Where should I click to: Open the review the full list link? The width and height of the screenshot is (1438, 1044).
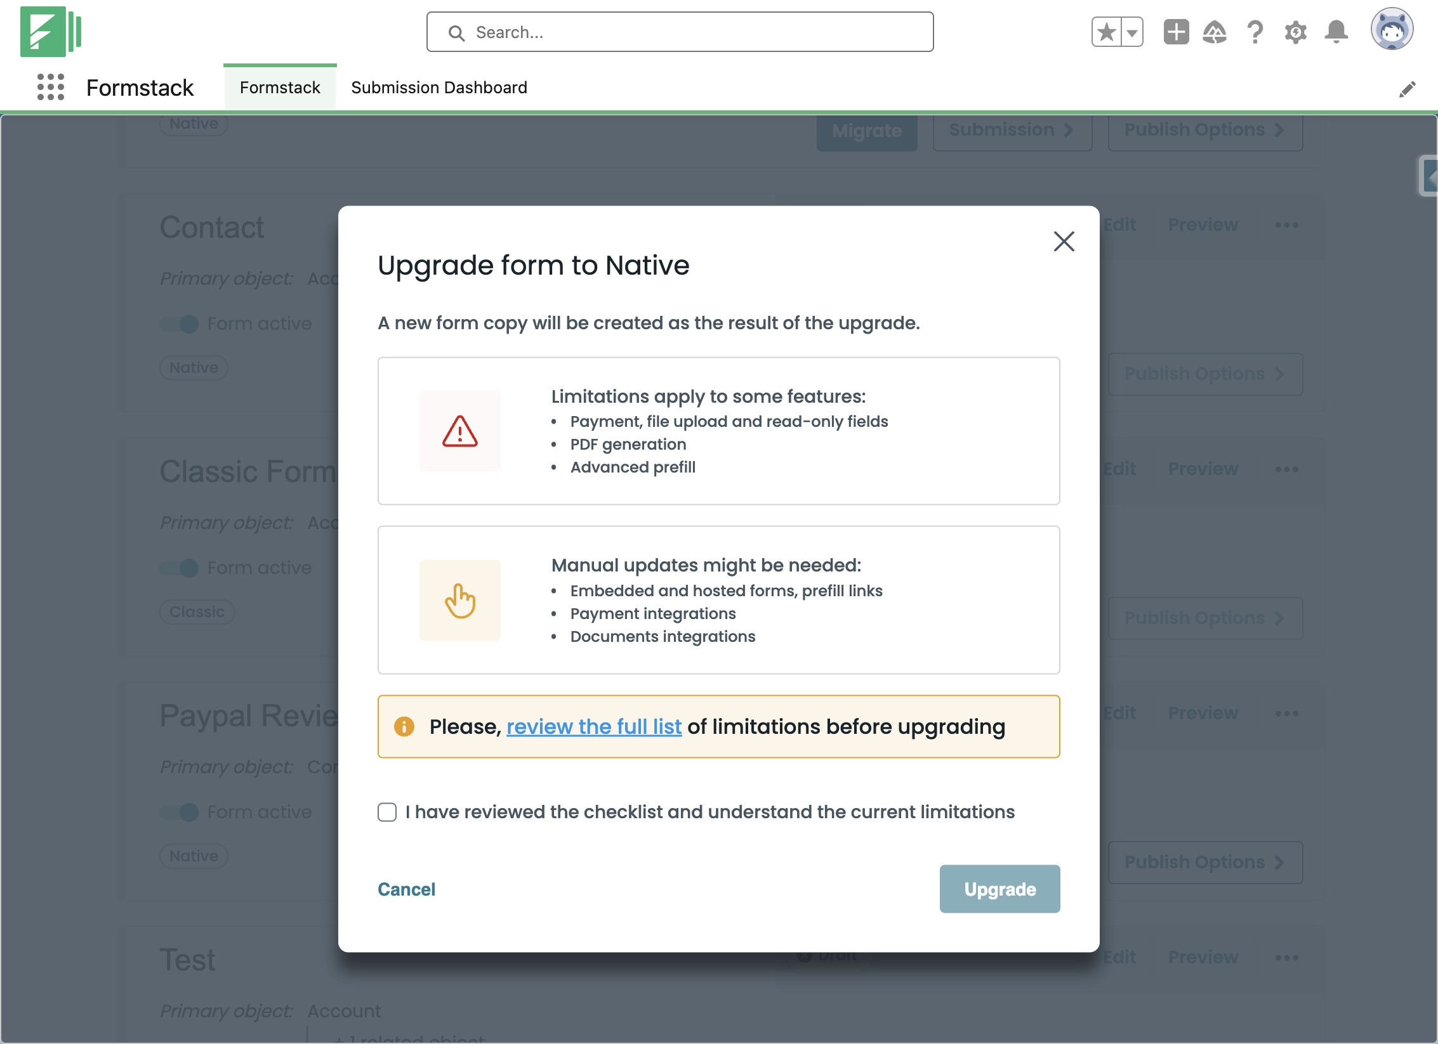[x=593, y=726]
